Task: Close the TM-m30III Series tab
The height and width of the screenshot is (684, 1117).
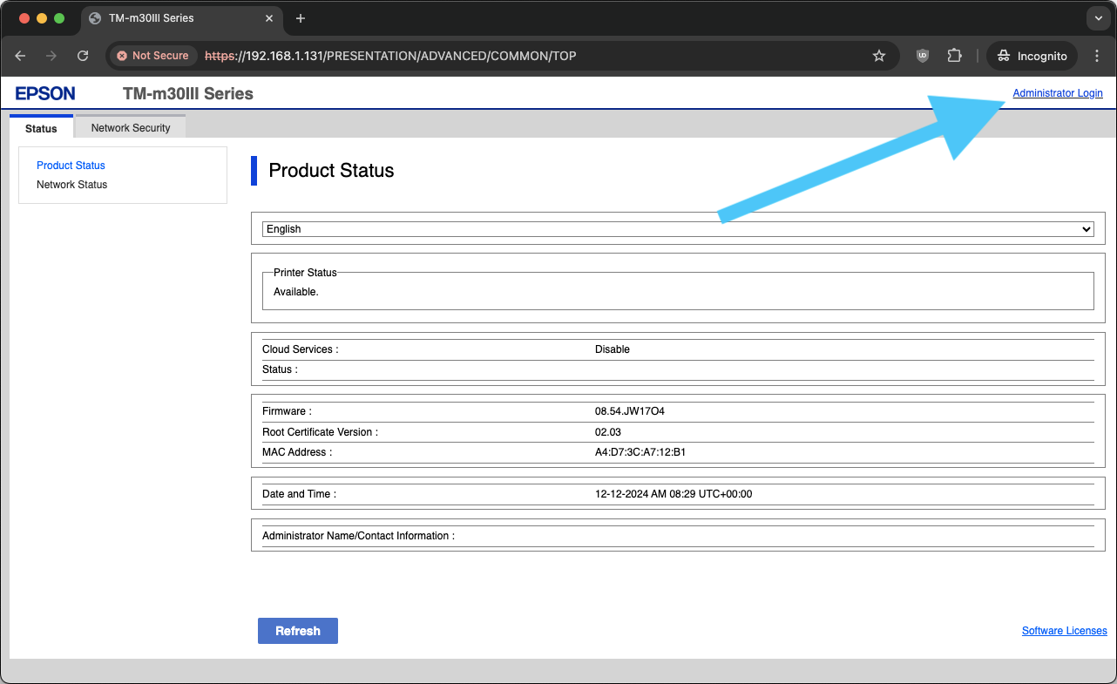Action: [x=269, y=18]
